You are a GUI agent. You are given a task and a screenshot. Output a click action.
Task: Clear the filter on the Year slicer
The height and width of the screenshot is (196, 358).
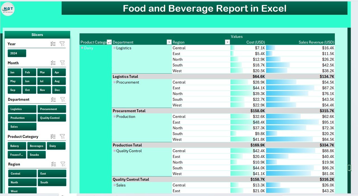click(62, 44)
